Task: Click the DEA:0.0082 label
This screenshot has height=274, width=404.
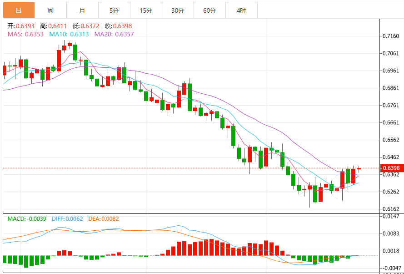Action: pos(104,219)
